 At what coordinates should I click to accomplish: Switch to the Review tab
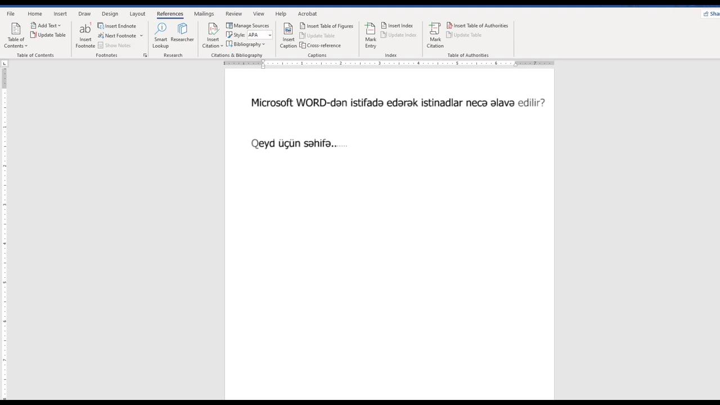click(x=233, y=13)
